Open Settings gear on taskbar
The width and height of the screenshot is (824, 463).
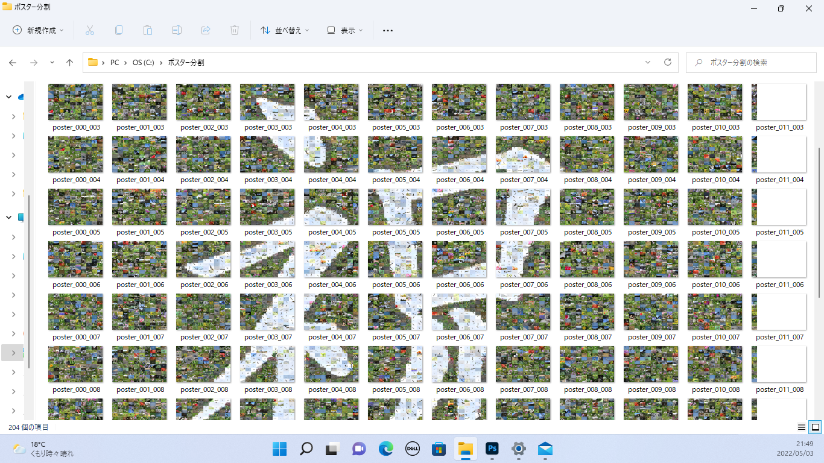point(519,449)
